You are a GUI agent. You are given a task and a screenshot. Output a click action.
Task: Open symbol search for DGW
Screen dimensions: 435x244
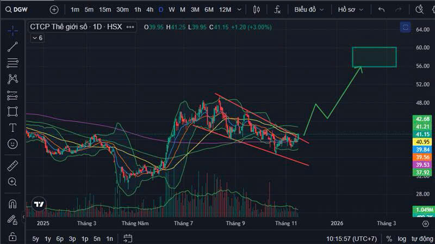(17, 10)
